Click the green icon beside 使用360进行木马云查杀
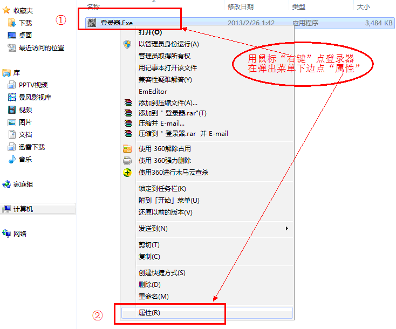Screen dimensions: 396x329 click(x=127, y=173)
